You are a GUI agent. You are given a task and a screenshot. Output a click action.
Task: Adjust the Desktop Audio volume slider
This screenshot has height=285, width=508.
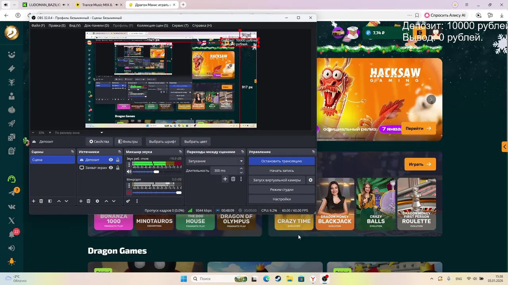[x=156, y=172]
